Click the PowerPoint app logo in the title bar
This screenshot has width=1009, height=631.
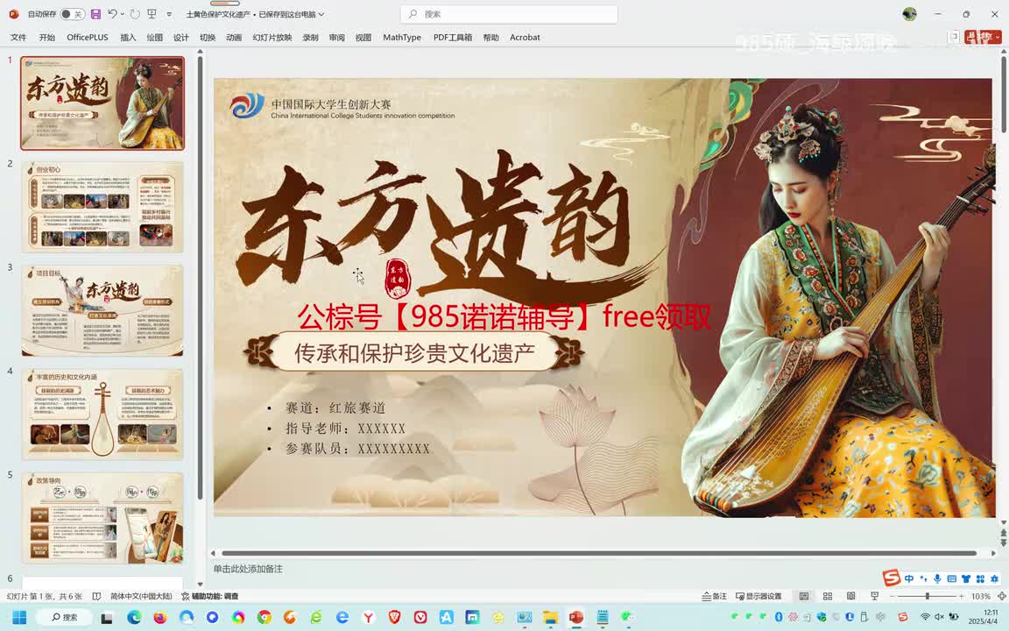pyautogui.click(x=13, y=14)
